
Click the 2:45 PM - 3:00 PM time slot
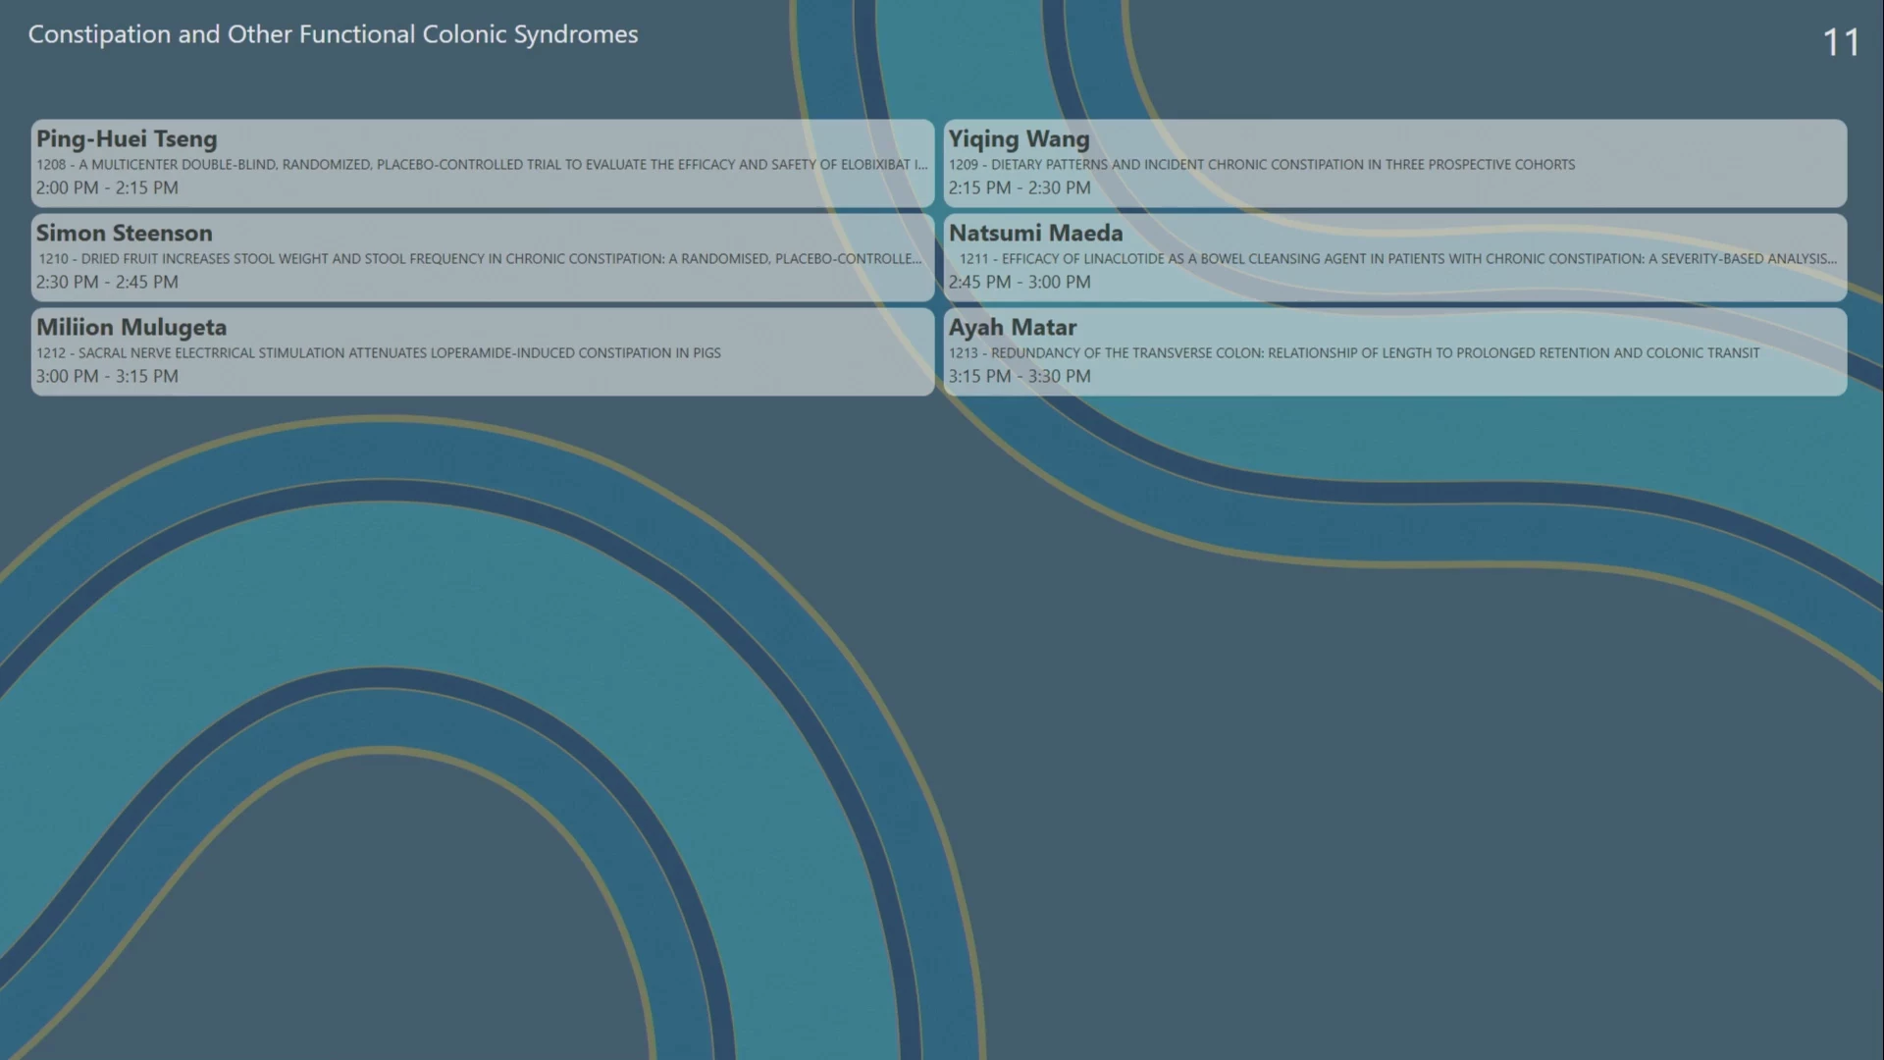(x=1020, y=282)
